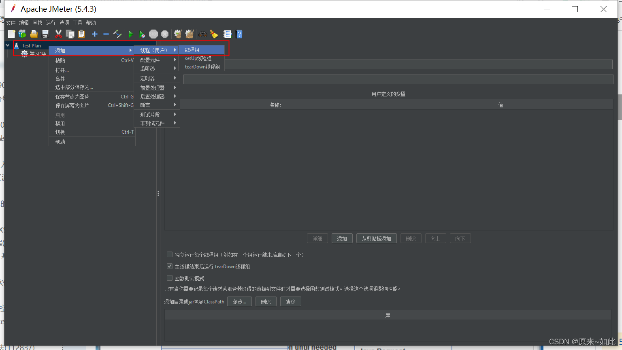Click the Search binoculars icon
Viewport: 622px width, 350px height.
[x=202, y=34]
